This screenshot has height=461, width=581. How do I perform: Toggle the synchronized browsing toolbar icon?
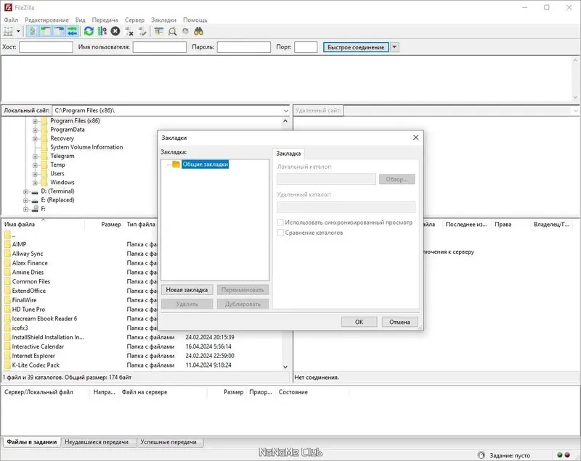point(186,31)
